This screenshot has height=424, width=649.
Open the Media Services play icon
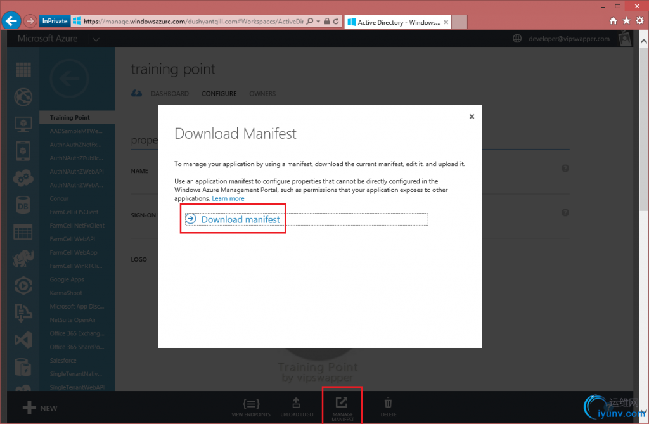[x=23, y=286]
